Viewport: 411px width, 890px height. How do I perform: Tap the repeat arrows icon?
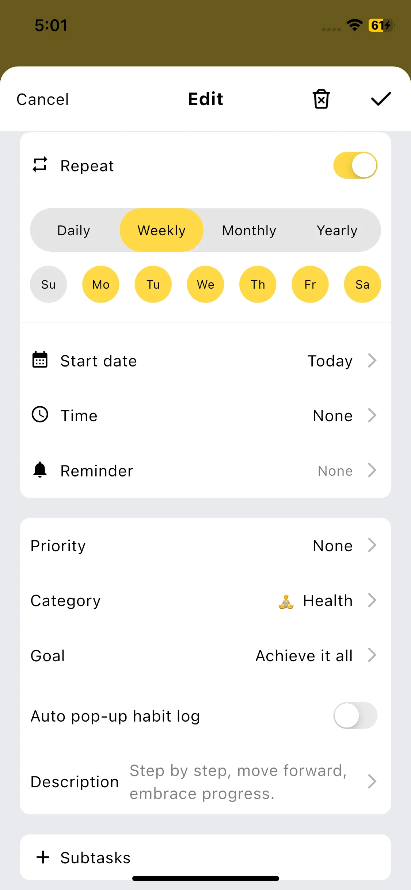pyautogui.click(x=40, y=165)
